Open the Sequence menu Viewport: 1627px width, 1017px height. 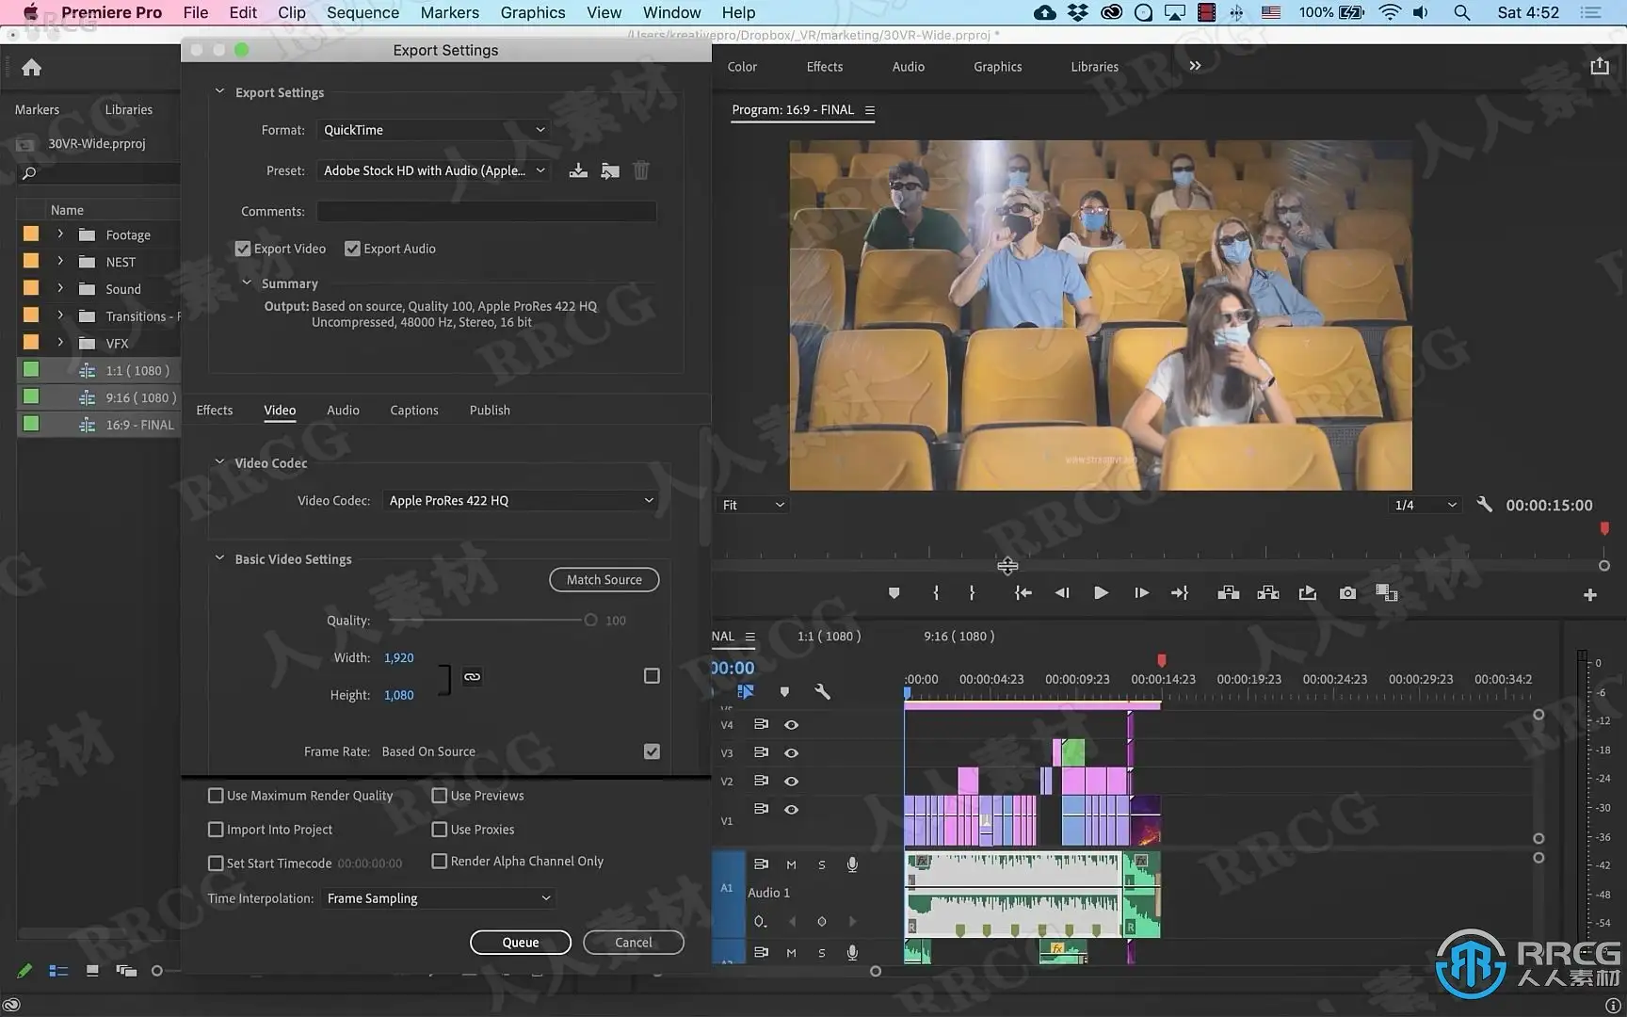pyautogui.click(x=362, y=12)
